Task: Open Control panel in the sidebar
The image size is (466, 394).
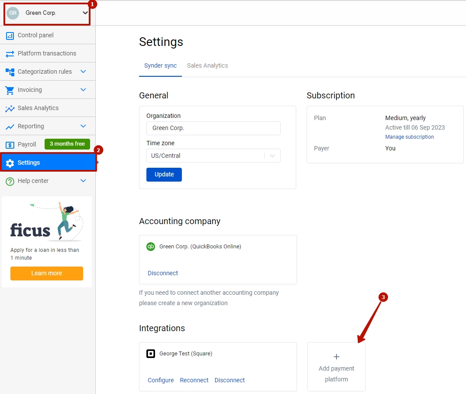Action: coord(48,35)
